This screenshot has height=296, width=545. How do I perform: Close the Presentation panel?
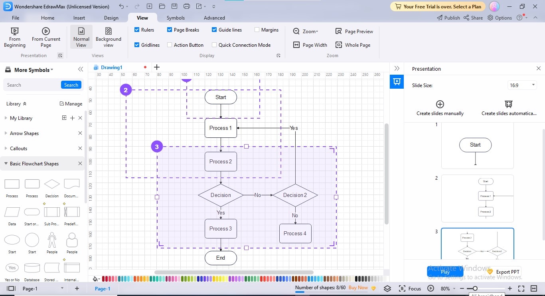539,69
